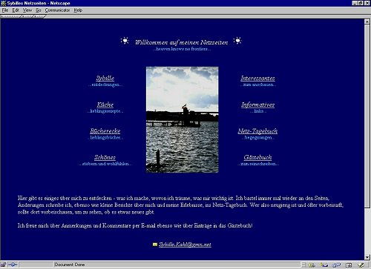The width and height of the screenshot is (371, 269).
Task: Open Address Book from component bar
Action: pyautogui.click(x=349, y=265)
